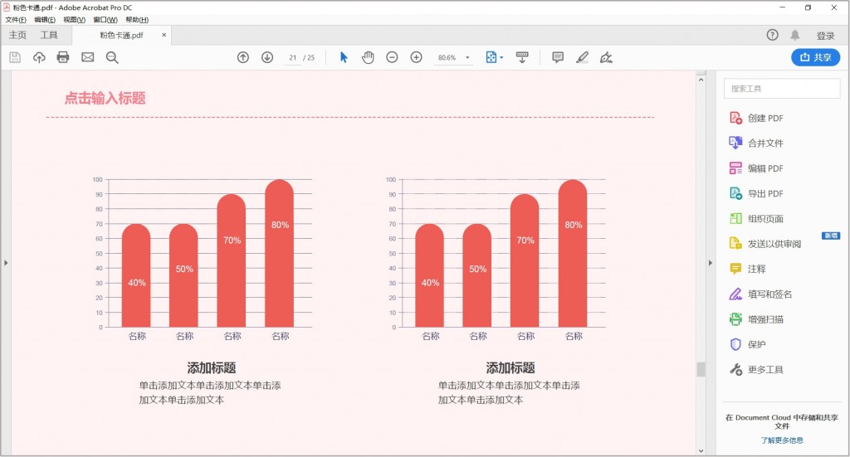
Task: Select the highlight text pen tool
Action: click(x=582, y=57)
